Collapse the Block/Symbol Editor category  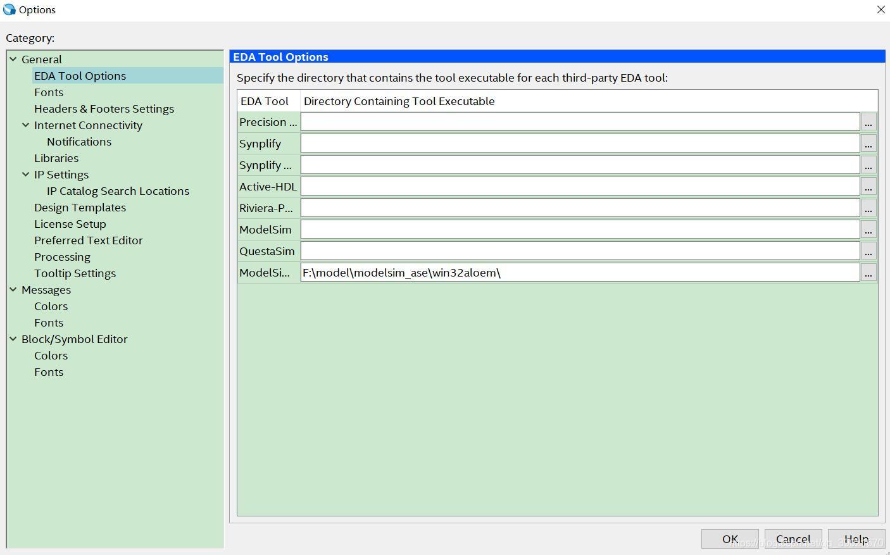click(13, 339)
